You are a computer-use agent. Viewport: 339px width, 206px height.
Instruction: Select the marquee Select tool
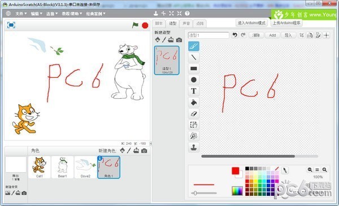tap(193, 125)
